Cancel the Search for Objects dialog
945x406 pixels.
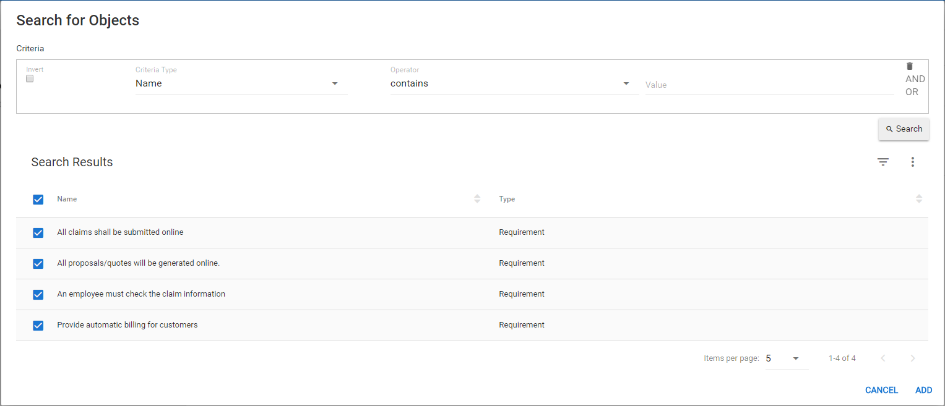881,390
